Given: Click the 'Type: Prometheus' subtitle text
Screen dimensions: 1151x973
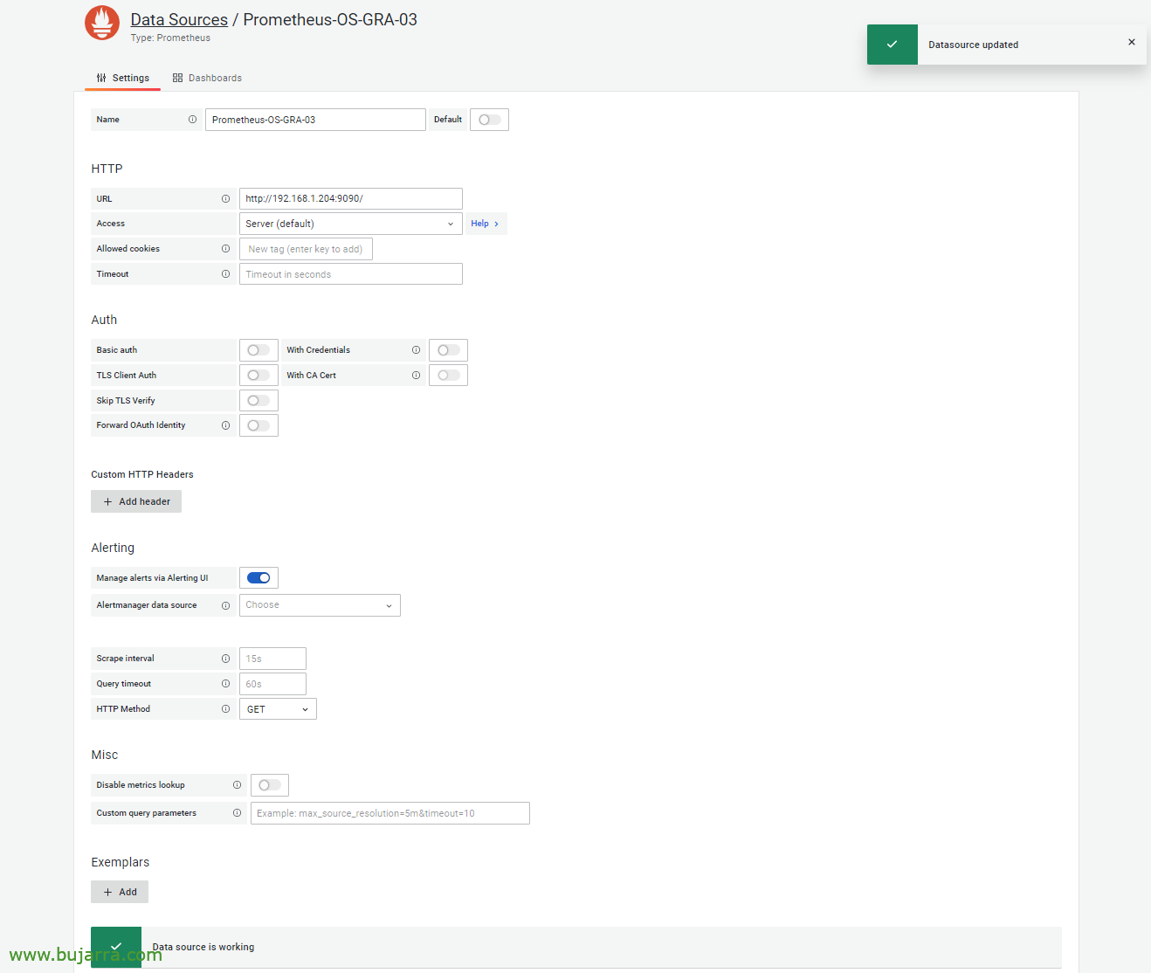Looking at the screenshot, I should pos(170,38).
